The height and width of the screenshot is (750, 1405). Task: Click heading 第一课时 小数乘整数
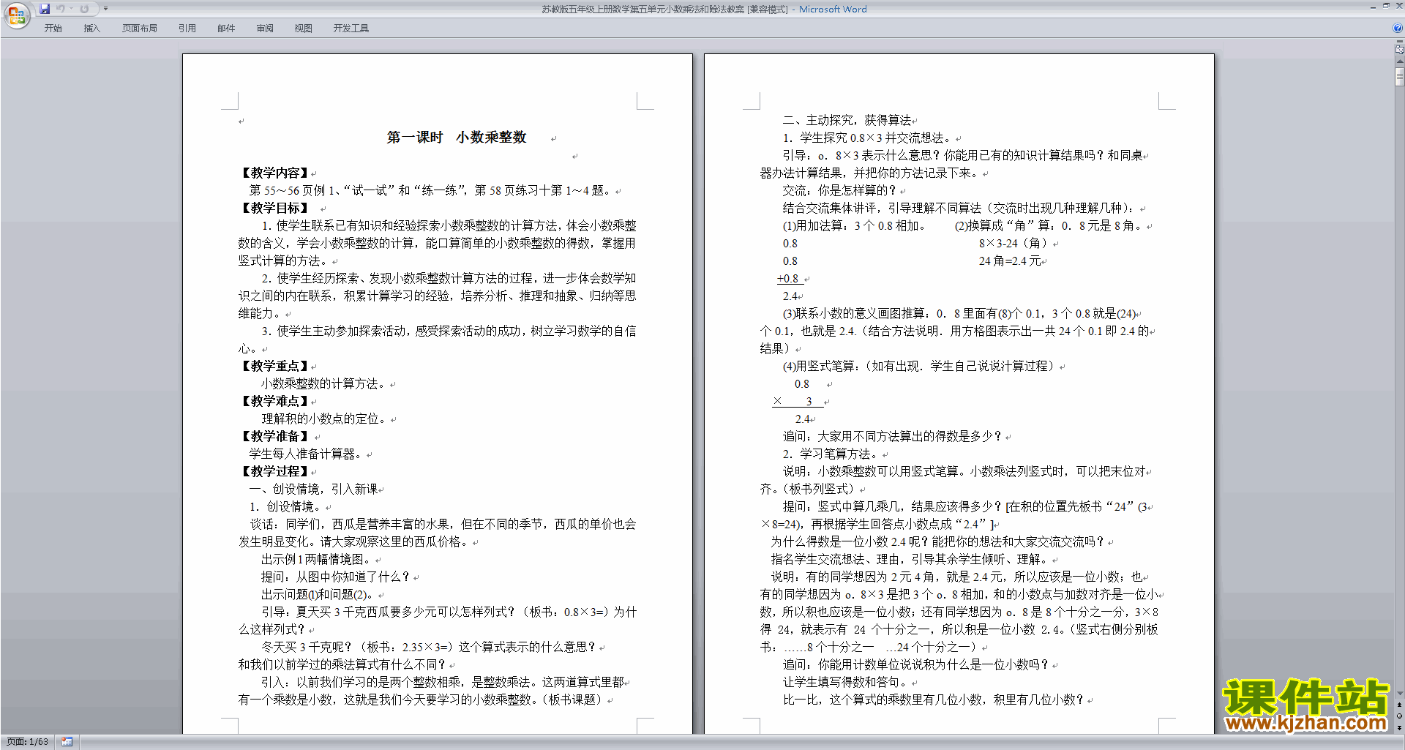tap(457, 138)
